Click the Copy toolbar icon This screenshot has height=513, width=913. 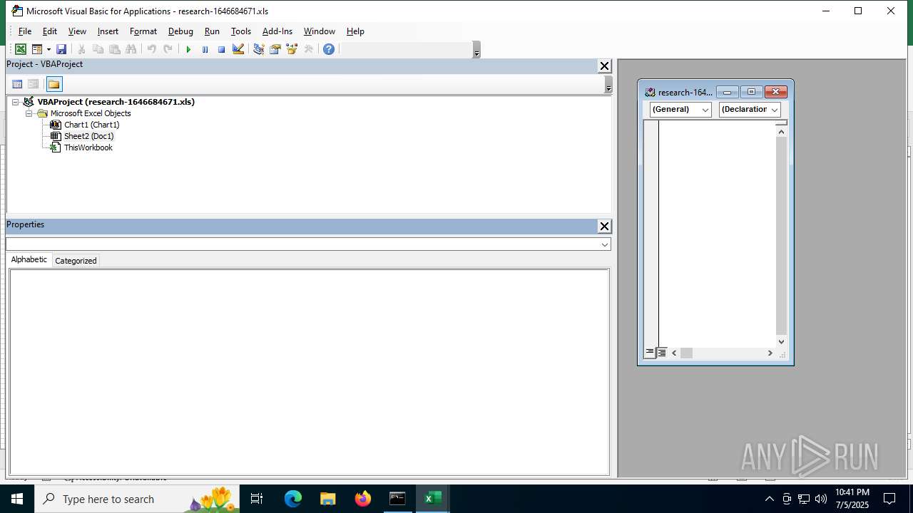click(x=98, y=49)
